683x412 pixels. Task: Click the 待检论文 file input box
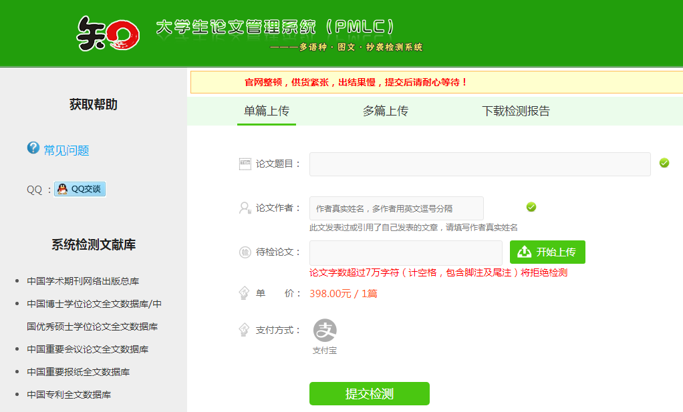(x=406, y=252)
